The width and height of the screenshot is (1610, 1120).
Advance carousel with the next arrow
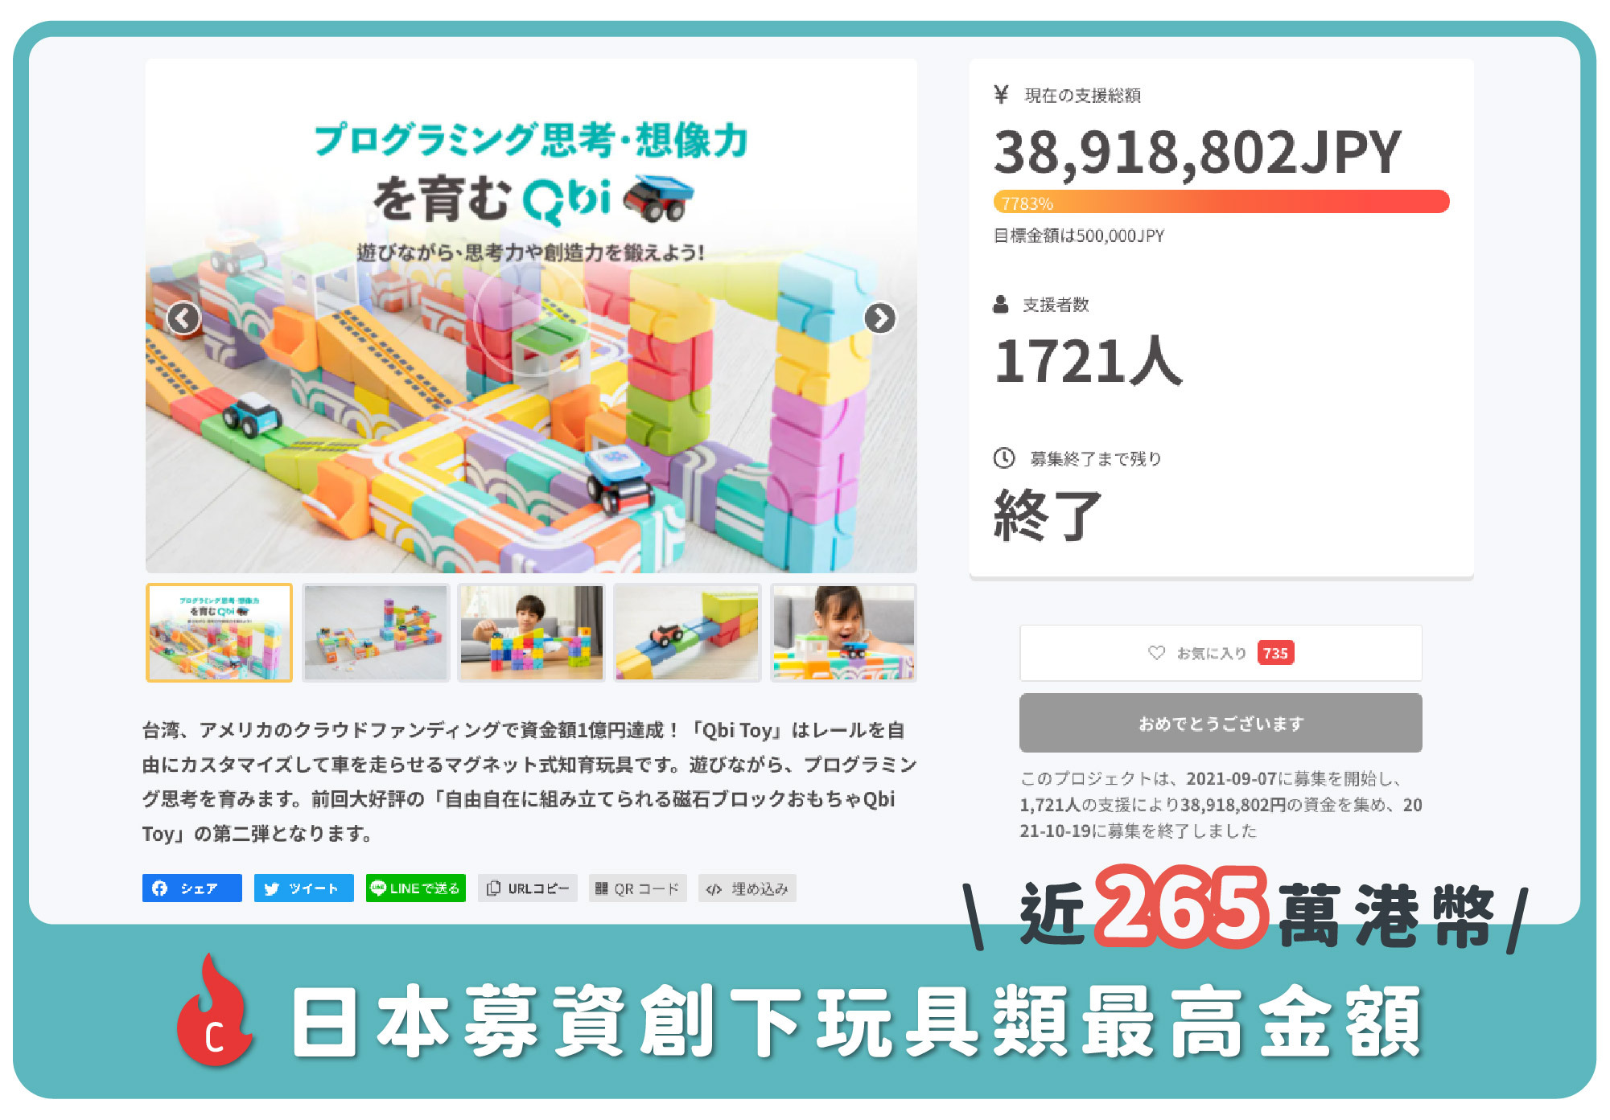click(x=879, y=318)
